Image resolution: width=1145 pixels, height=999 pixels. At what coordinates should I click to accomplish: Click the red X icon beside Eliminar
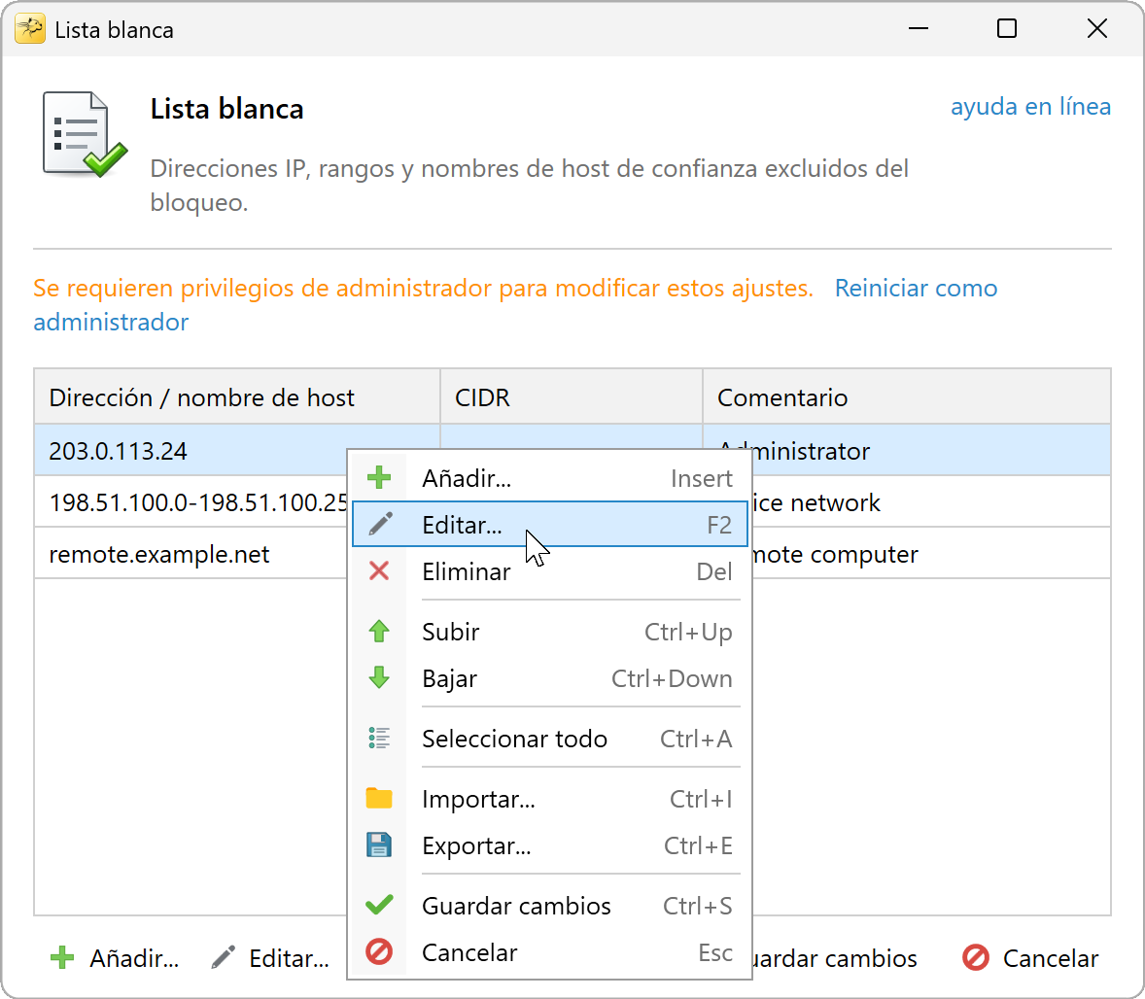click(x=379, y=570)
